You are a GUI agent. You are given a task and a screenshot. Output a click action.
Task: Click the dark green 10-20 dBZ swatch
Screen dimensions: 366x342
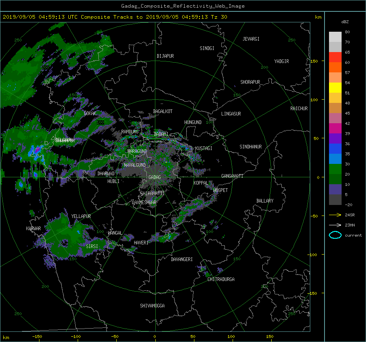pyautogui.click(x=335, y=179)
